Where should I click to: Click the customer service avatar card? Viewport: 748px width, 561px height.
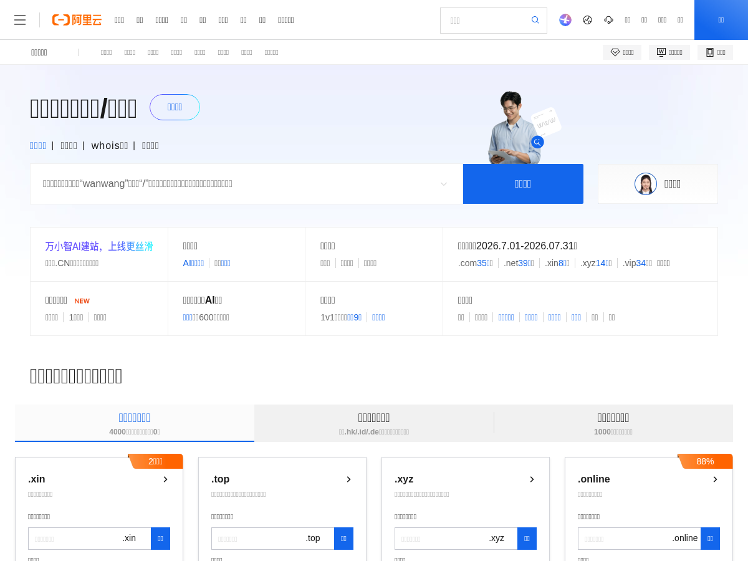pyautogui.click(x=658, y=184)
